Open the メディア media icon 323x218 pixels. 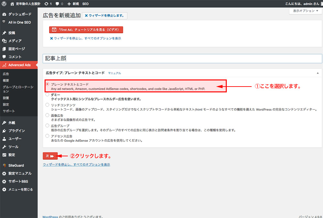pyautogui.click(x=4, y=41)
